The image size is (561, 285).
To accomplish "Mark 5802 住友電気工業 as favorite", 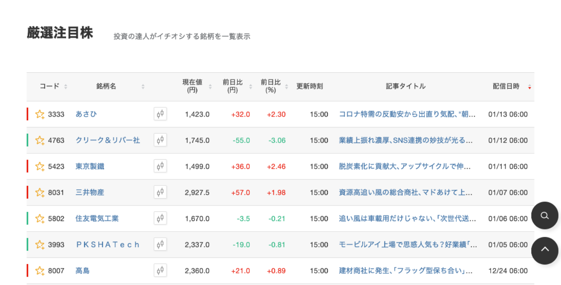I will click(40, 219).
